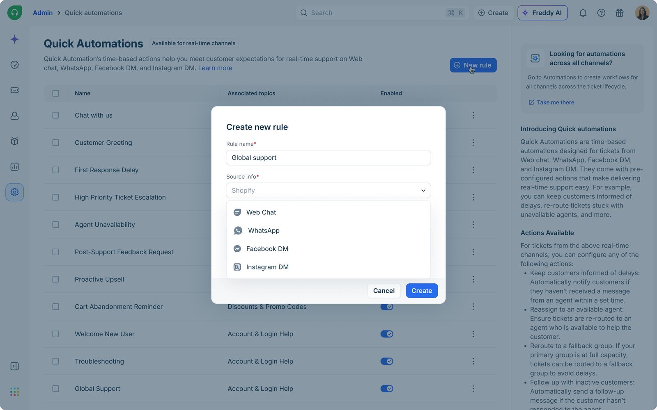Tick the Customer Greeting checkbox
This screenshot has height=410, width=657.
(55, 143)
